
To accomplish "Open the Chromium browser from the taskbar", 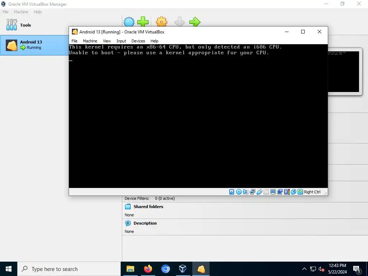I will click(x=165, y=269).
